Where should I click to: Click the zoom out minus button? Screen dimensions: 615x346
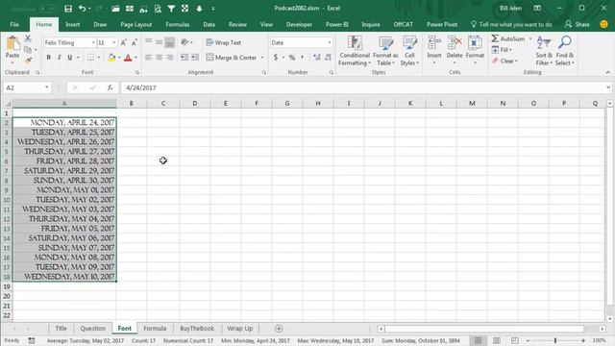point(528,340)
